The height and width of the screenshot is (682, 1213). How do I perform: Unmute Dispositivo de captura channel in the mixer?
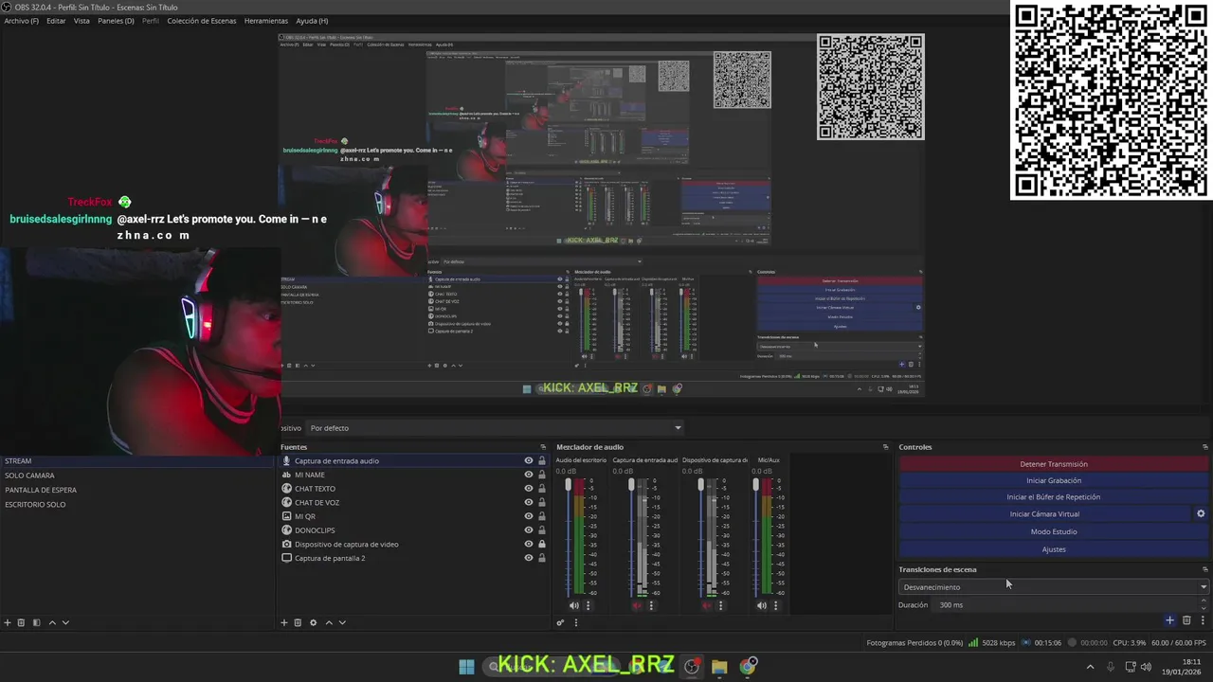(x=706, y=605)
